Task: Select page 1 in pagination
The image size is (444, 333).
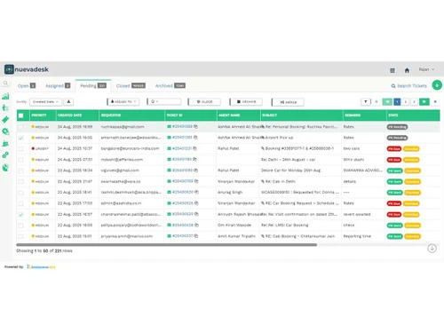Action: [397, 102]
